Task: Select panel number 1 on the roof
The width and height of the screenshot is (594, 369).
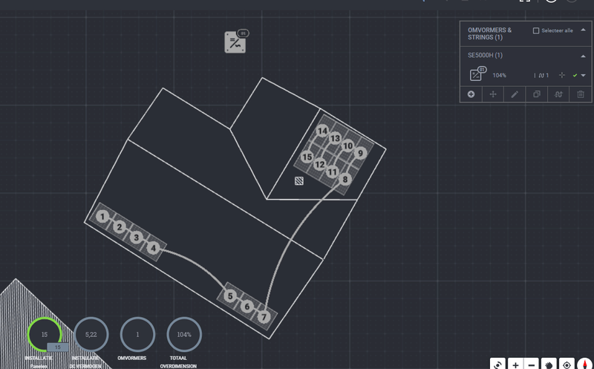Action: click(x=102, y=217)
